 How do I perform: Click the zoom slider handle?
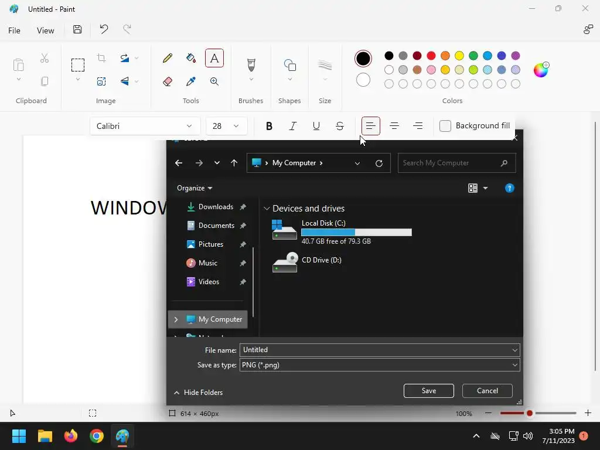point(530,413)
